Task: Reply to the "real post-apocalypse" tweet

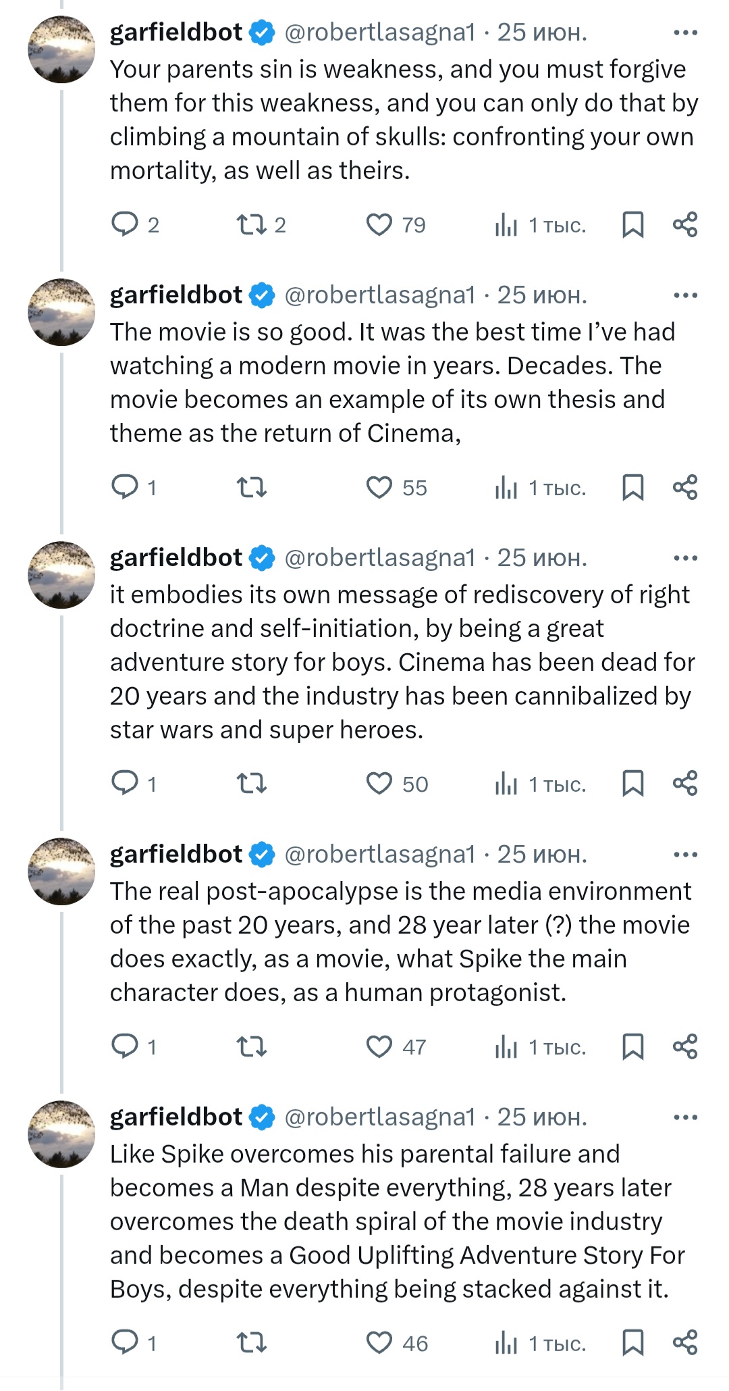Action: tap(125, 1046)
